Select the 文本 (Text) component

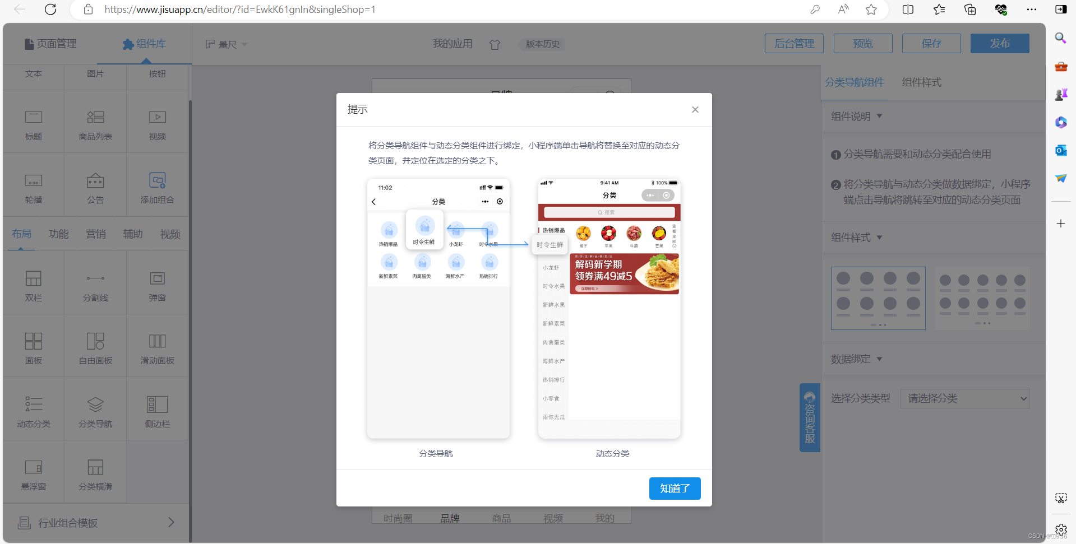(33, 73)
